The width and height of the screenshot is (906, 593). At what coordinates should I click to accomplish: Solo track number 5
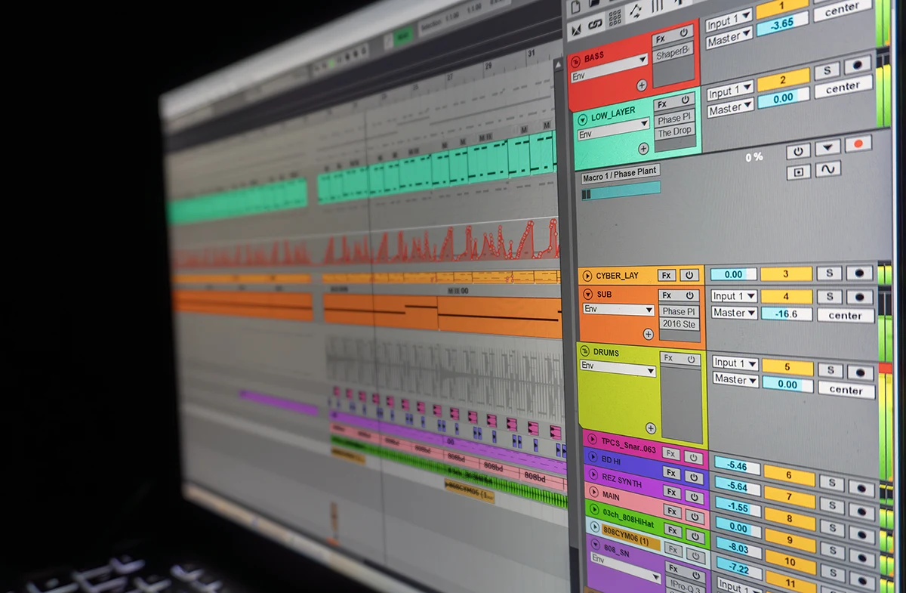(x=830, y=370)
